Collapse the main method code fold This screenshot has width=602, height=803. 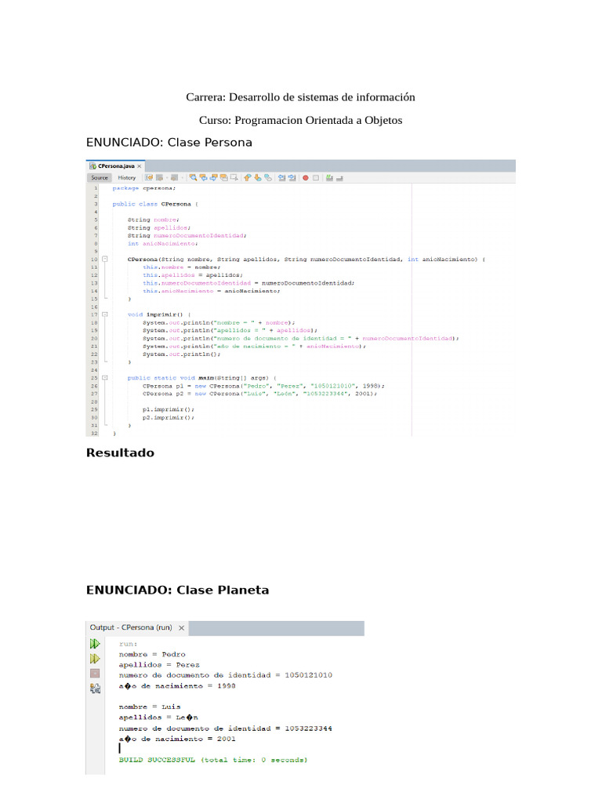[x=105, y=377]
